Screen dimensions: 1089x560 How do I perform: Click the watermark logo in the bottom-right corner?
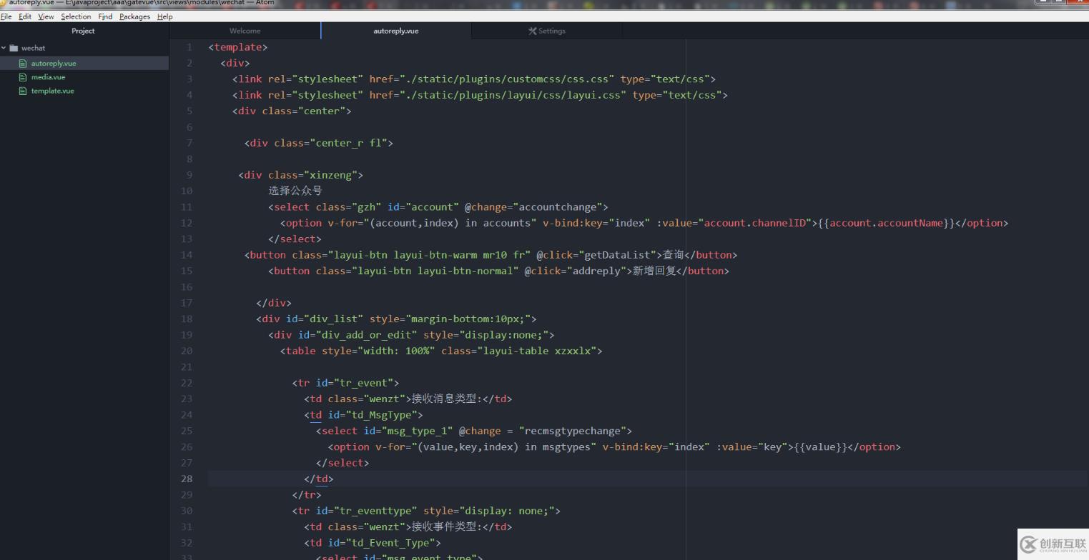coord(1053,544)
